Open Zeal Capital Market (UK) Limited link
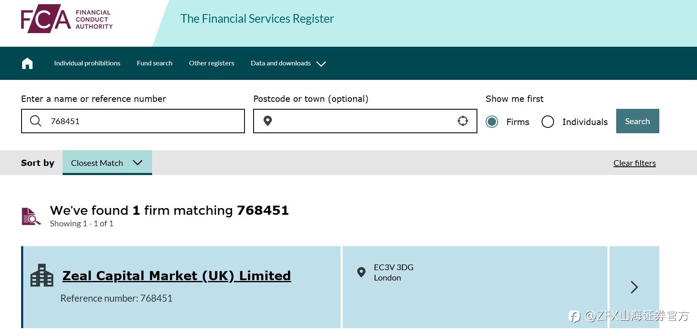Viewport: 697px width, 336px height. pos(177,276)
